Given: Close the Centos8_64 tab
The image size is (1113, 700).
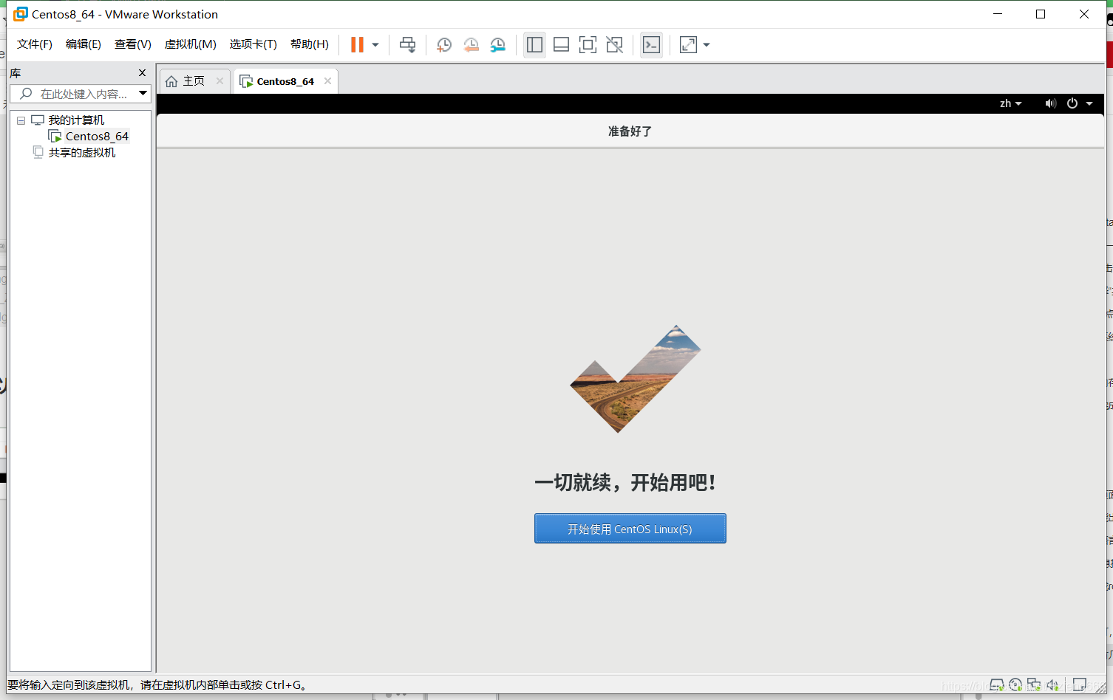Looking at the screenshot, I should 327,81.
